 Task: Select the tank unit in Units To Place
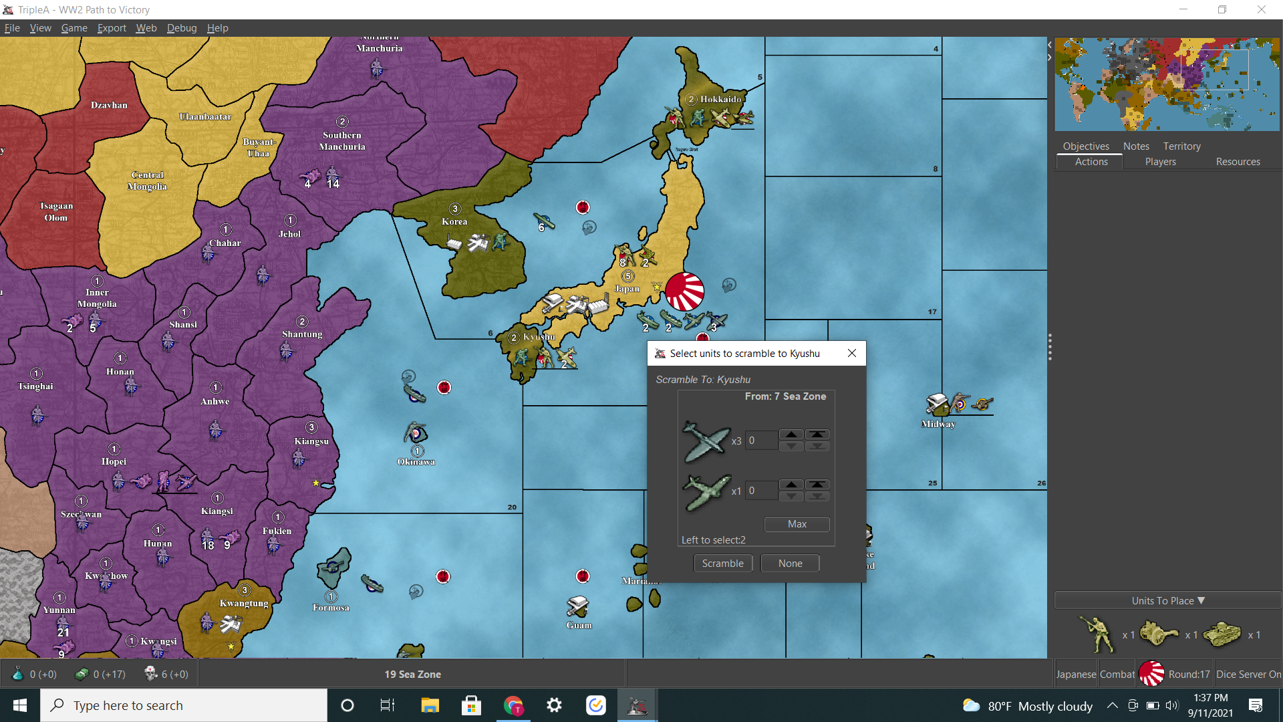click(x=1222, y=634)
